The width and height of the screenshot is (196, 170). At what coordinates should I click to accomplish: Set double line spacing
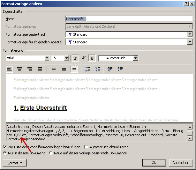[x=74, y=69]
